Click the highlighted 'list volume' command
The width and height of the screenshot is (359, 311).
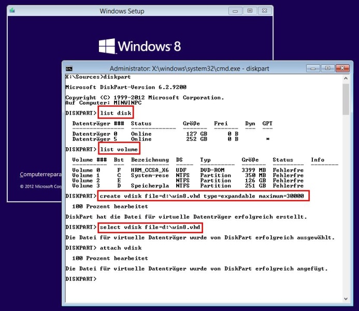click(119, 149)
